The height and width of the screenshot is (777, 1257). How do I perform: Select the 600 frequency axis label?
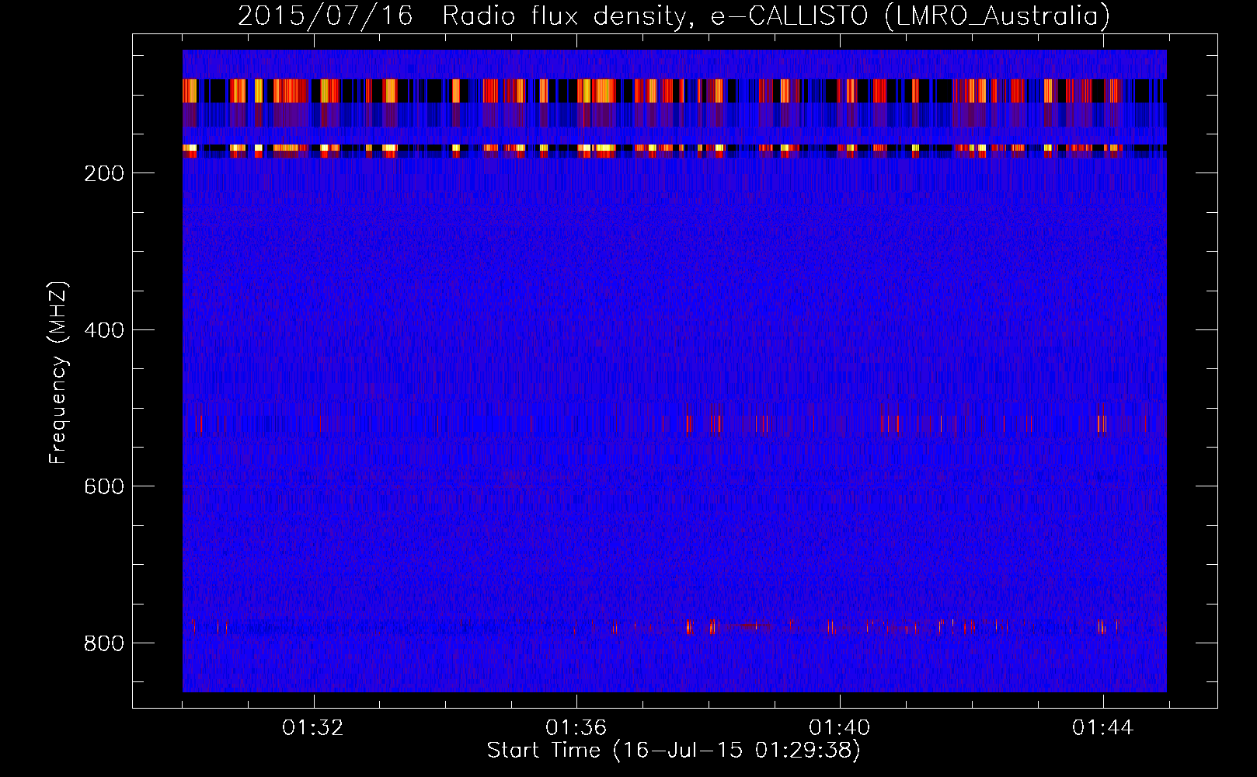(x=103, y=486)
